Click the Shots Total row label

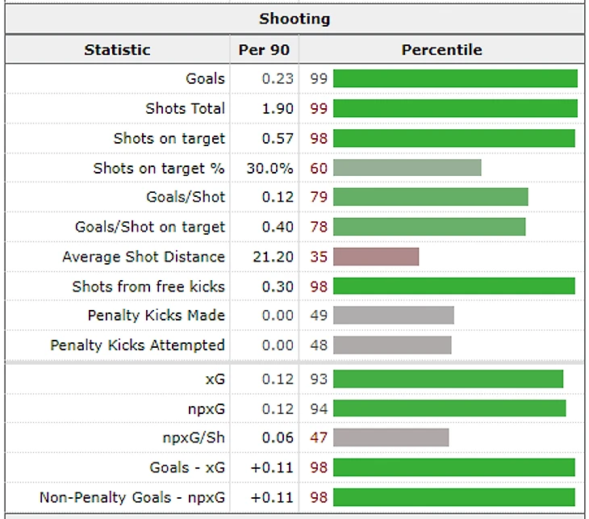click(x=185, y=108)
